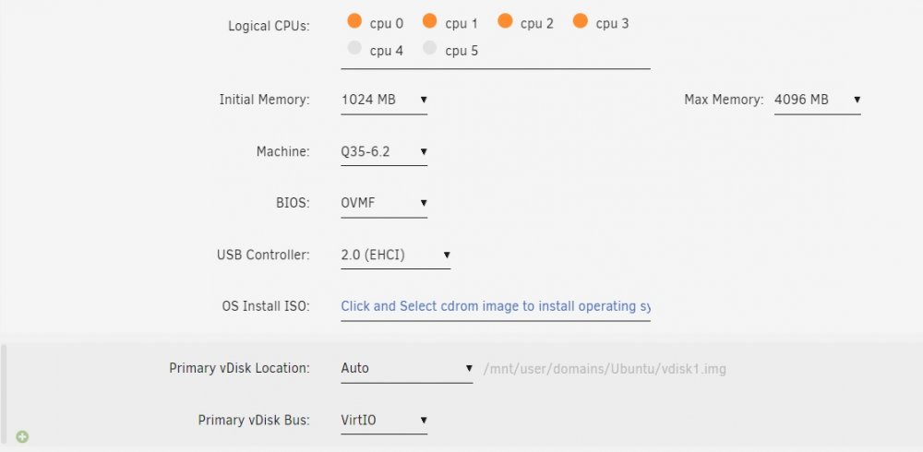Toggle off cpu 2
Screen dimensions: 923x452
(x=505, y=20)
